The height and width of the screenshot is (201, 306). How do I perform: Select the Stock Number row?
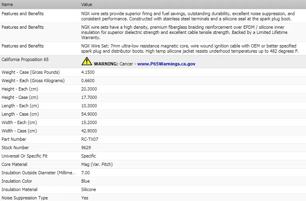153,148
